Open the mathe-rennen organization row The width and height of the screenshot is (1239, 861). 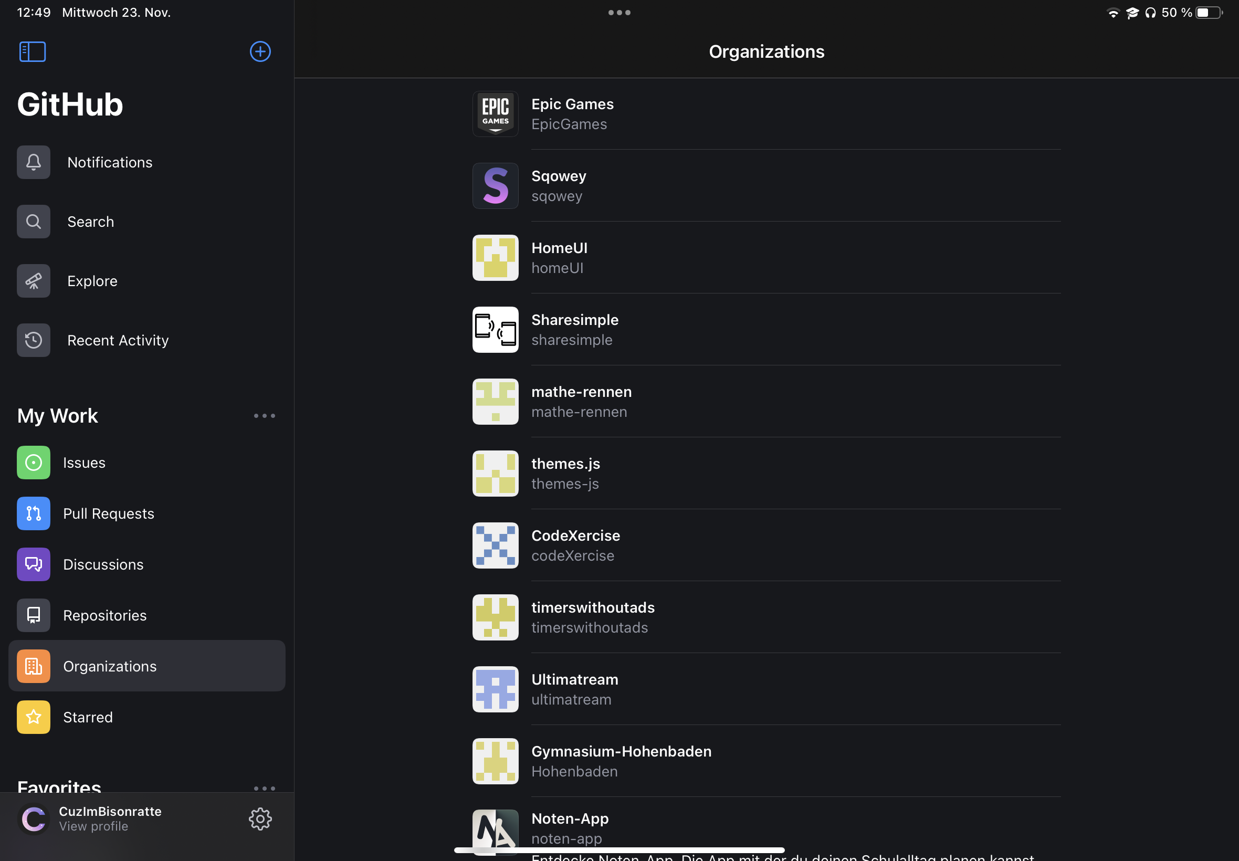(x=766, y=402)
